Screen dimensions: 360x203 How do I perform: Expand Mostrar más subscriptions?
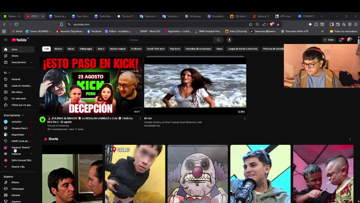[x=19, y=167]
